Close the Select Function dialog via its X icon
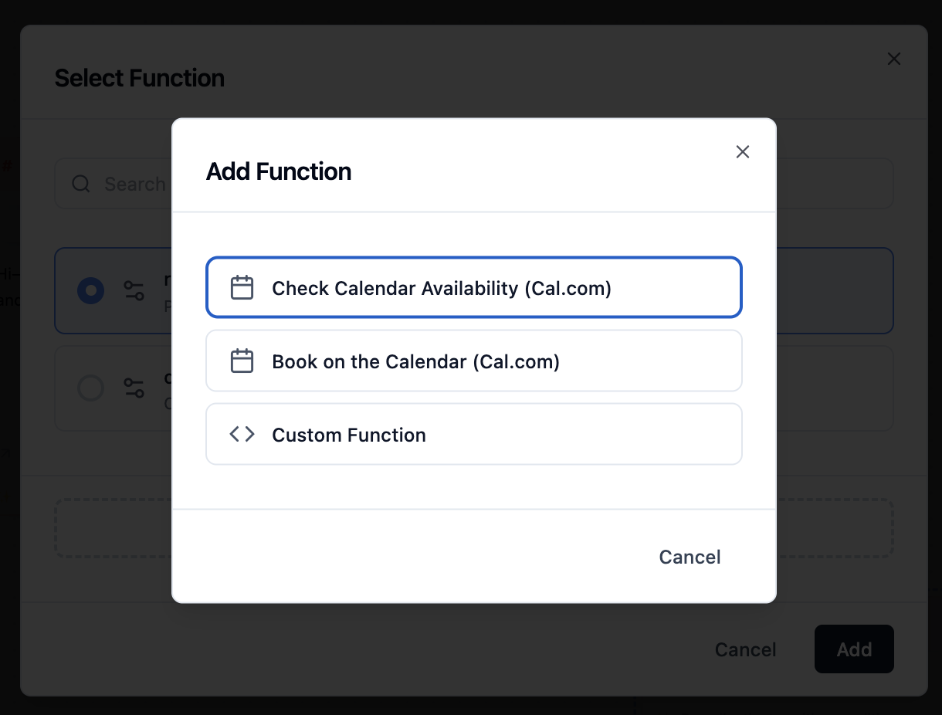This screenshot has height=715, width=942. click(x=893, y=59)
